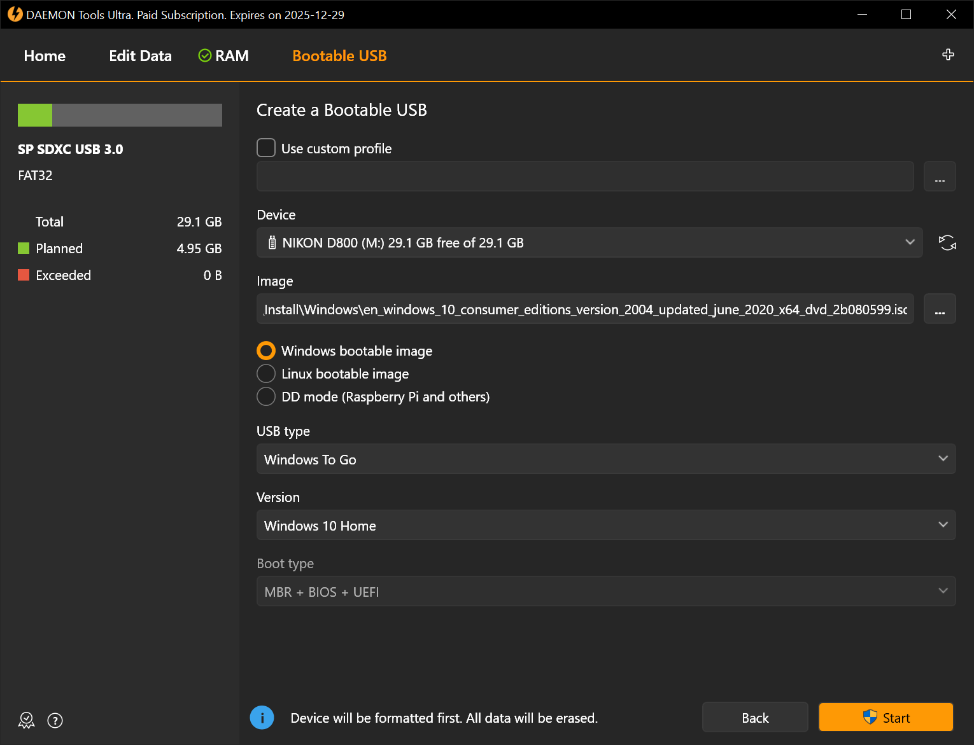This screenshot has width=974, height=745.
Task: Open the license badge icon
Action: pyautogui.click(x=26, y=720)
